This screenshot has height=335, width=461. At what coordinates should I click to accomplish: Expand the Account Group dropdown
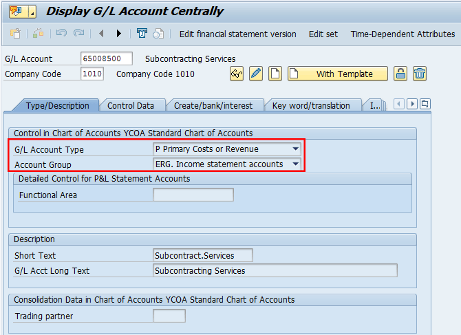[296, 164]
